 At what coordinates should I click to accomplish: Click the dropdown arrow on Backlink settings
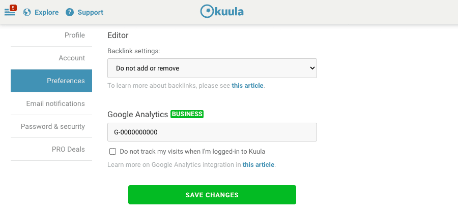click(x=312, y=68)
